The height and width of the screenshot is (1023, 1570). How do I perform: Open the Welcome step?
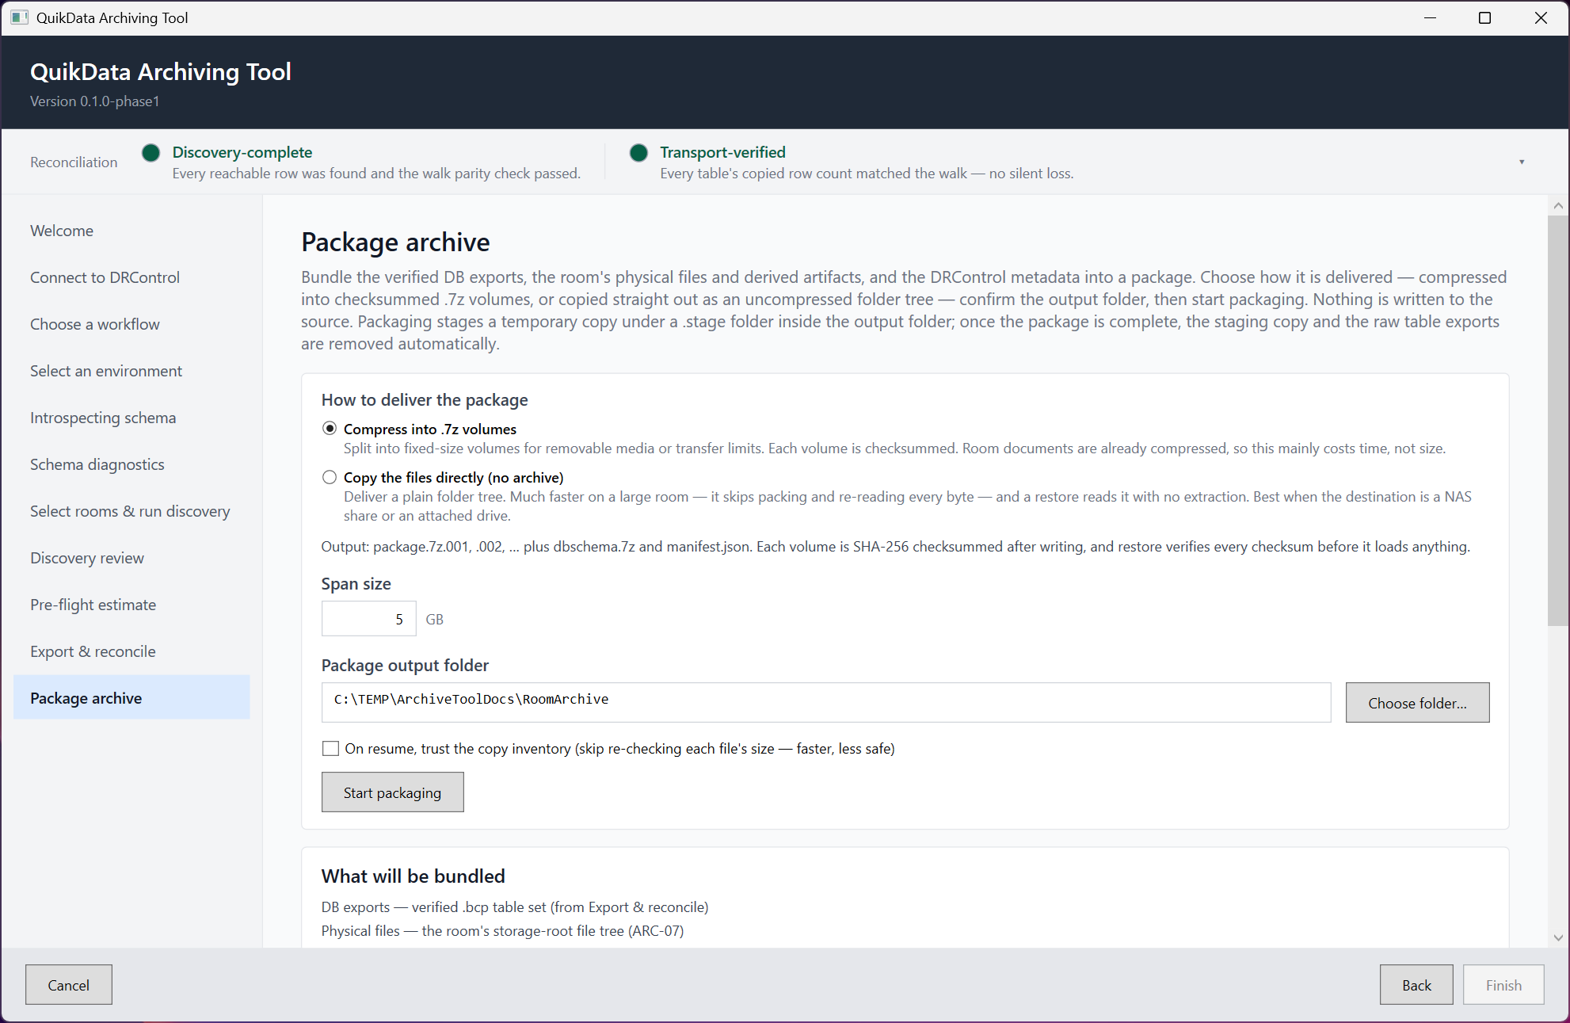coord(131,231)
